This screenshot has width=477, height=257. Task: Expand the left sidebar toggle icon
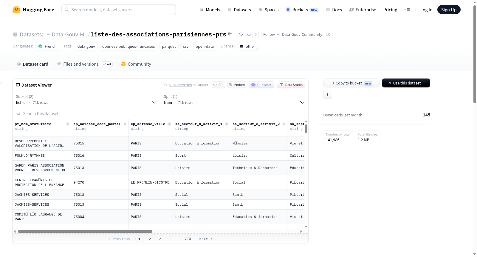pyautogui.click(x=1, y=82)
